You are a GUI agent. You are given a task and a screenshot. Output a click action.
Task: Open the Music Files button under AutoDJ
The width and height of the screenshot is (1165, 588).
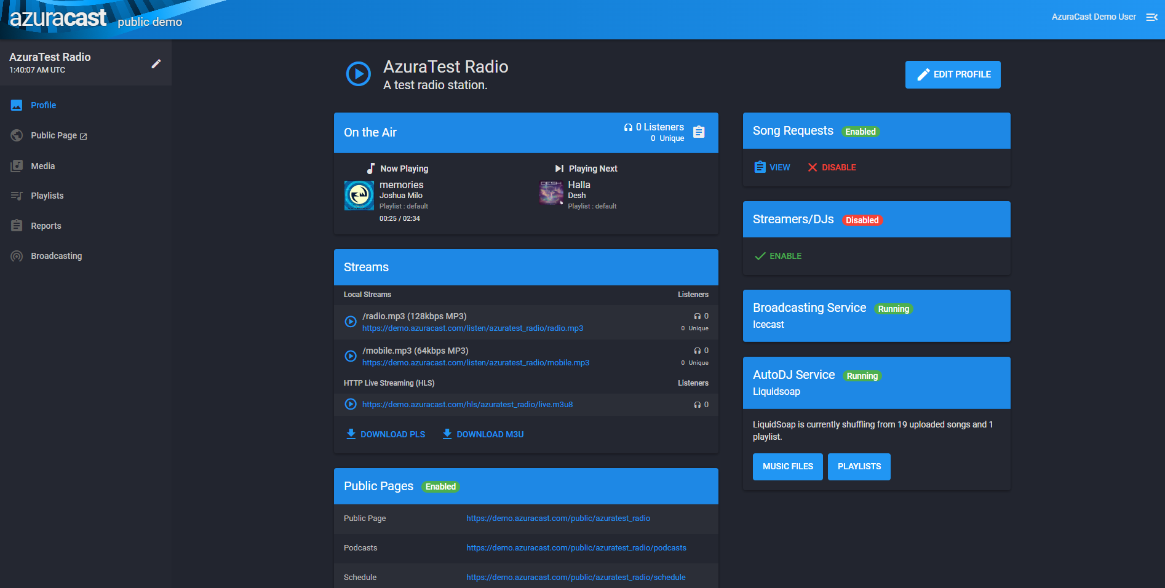(x=787, y=467)
